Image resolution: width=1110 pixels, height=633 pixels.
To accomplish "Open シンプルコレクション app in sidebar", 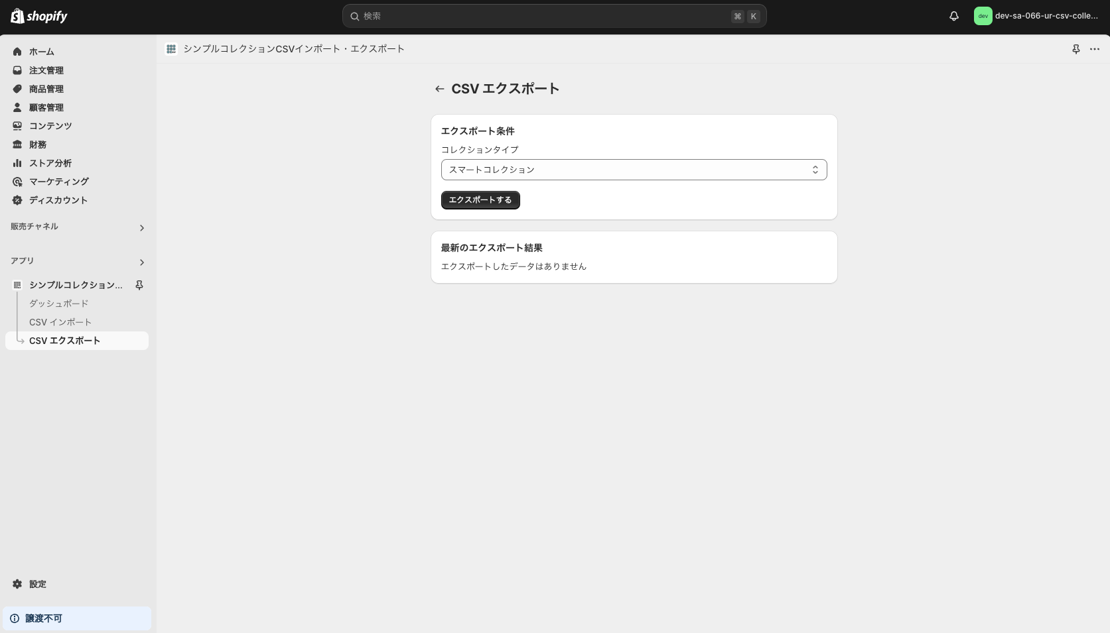I will 76,285.
